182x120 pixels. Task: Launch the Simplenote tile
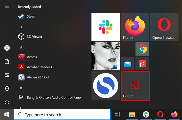point(105,85)
